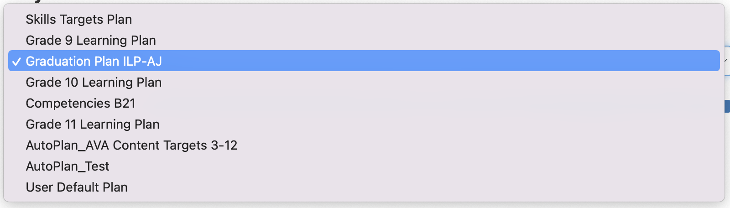Change plan to Grade 11 Learning Plan
Viewport: 730px width, 208px height.
point(93,124)
